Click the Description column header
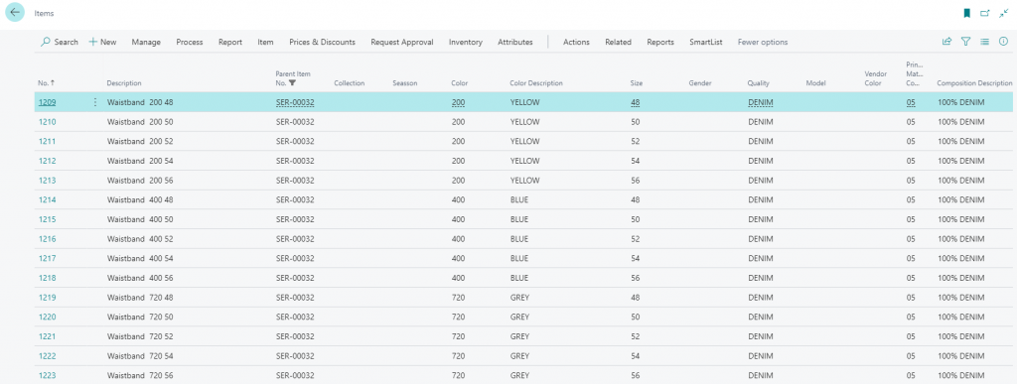 (x=124, y=83)
